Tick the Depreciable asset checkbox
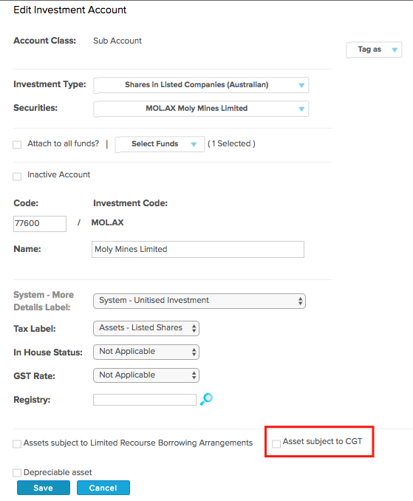Image resolution: width=413 pixels, height=501 pixels. [x=17, y=473]
